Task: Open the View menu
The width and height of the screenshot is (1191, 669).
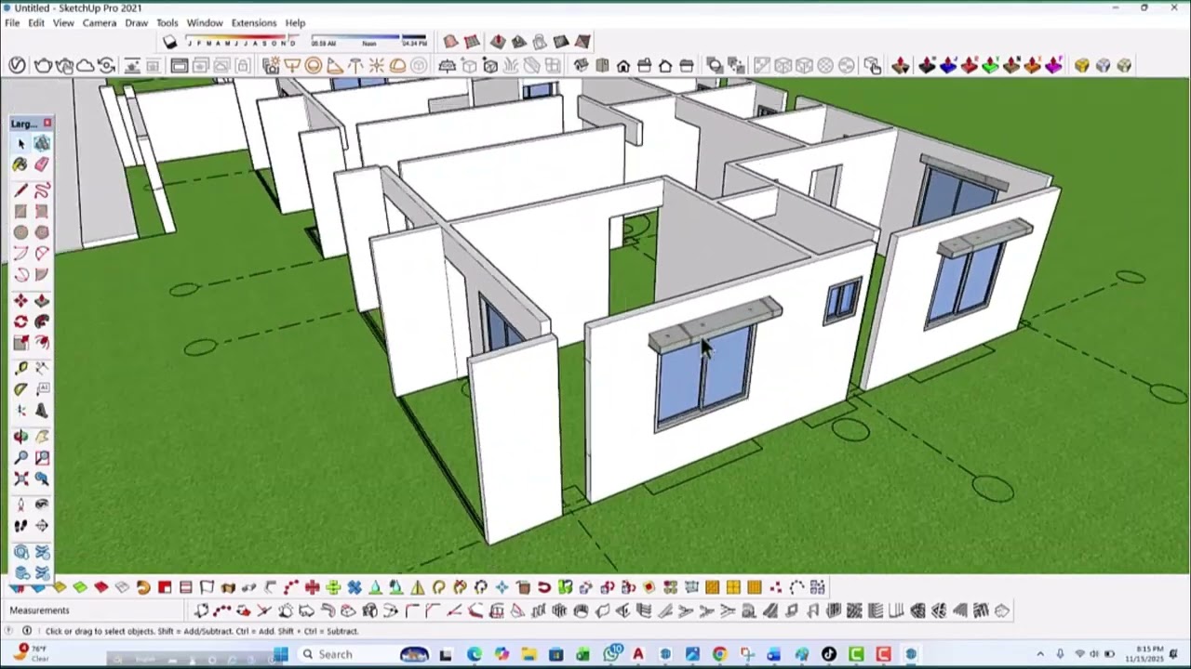Action: pyautogui.click(x=63, y=23)
